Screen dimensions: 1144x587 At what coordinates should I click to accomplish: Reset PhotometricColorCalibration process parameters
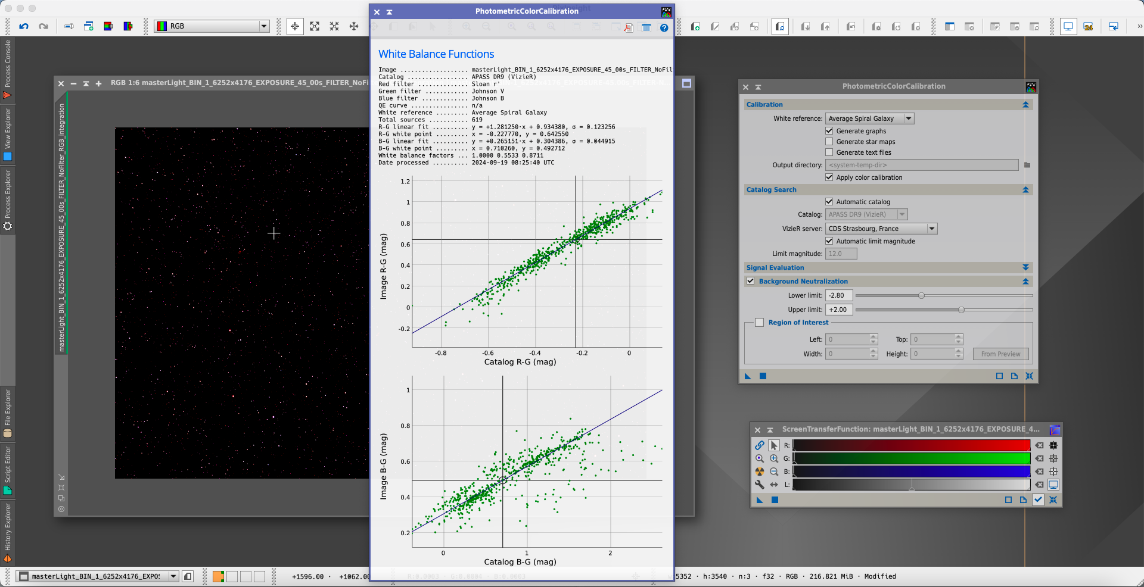(x=1029, y=376)
